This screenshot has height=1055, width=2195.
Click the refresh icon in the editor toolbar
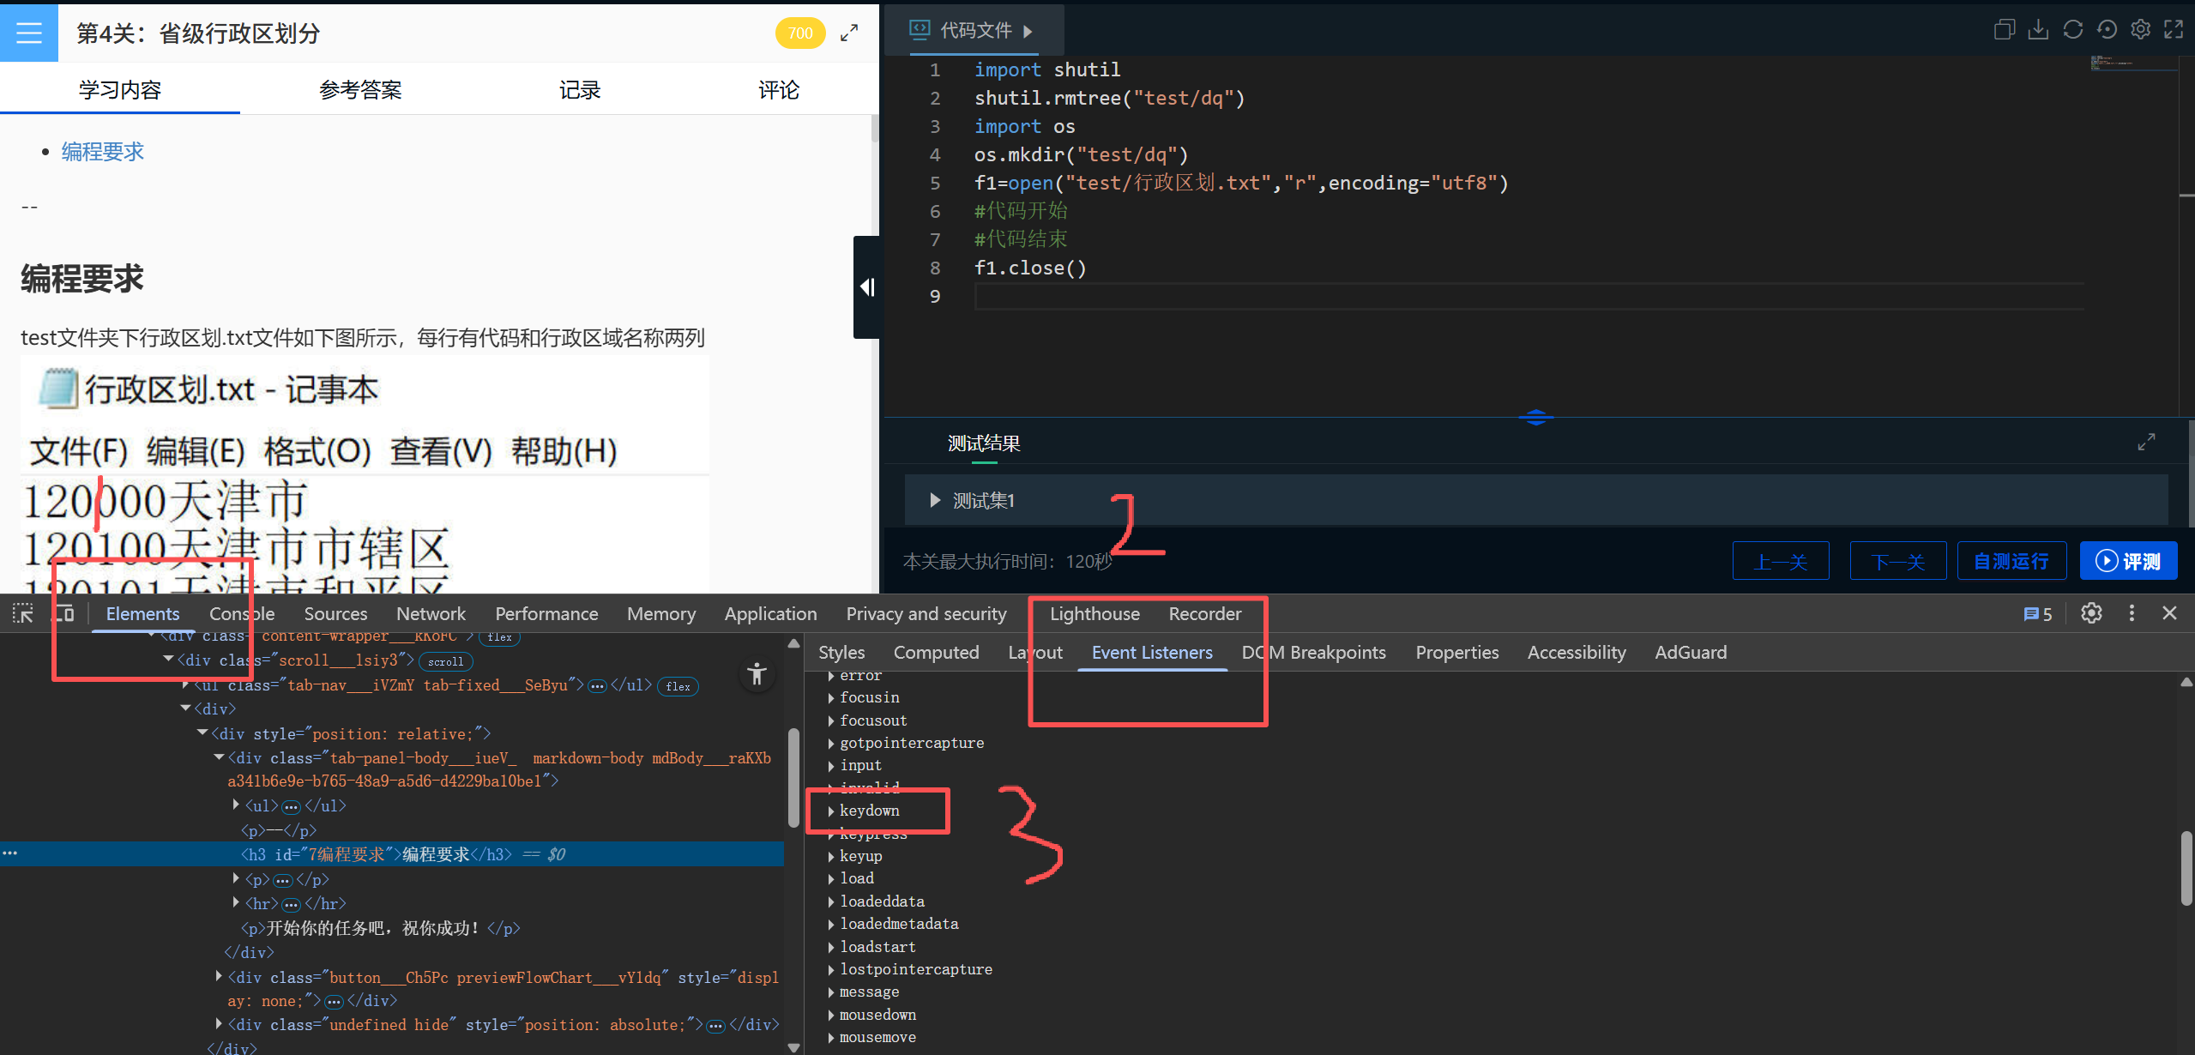click(x=2072, y=30)
